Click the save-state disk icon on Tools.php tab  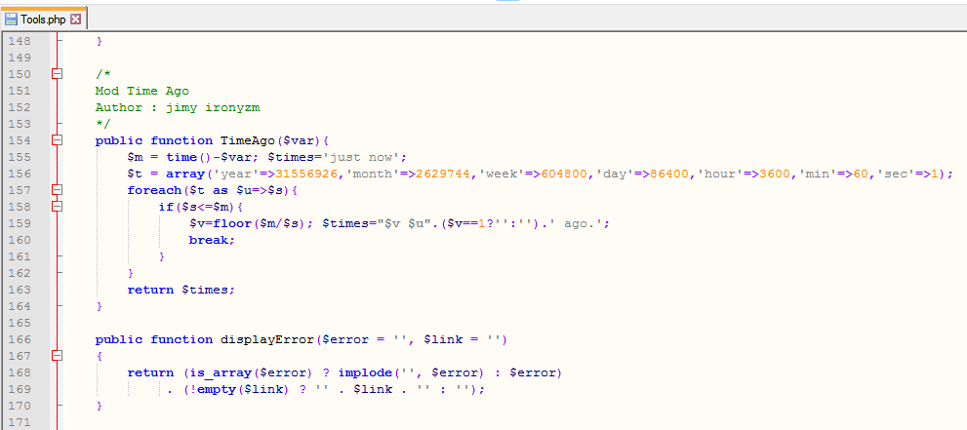tap(12, 20)
